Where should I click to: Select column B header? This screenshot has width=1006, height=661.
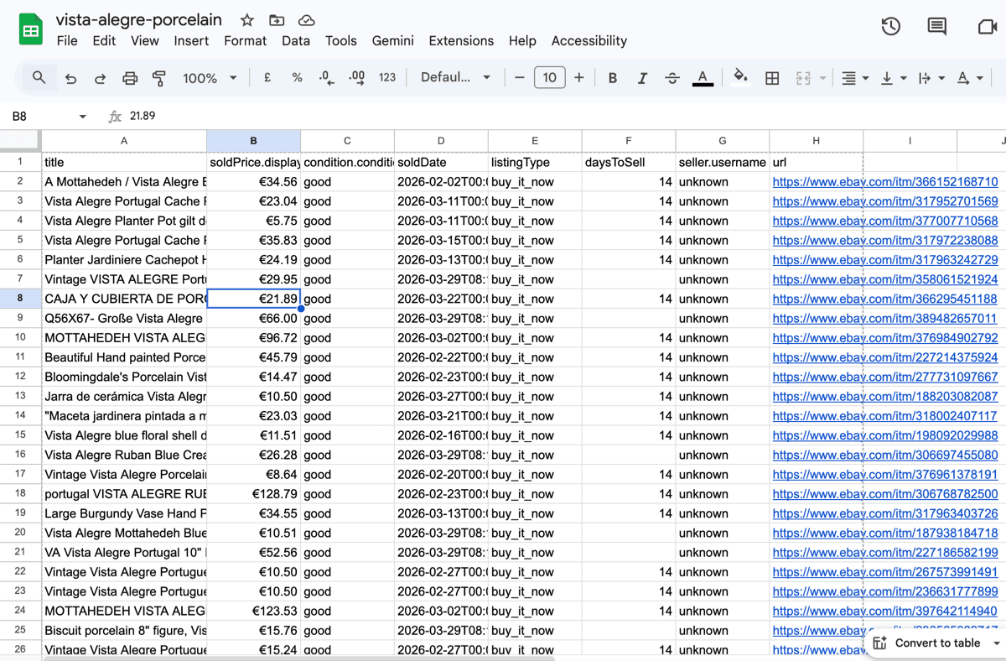coord(253,140)
